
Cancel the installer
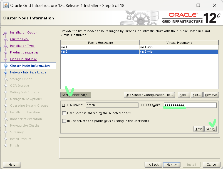click(x=212, y=165)
